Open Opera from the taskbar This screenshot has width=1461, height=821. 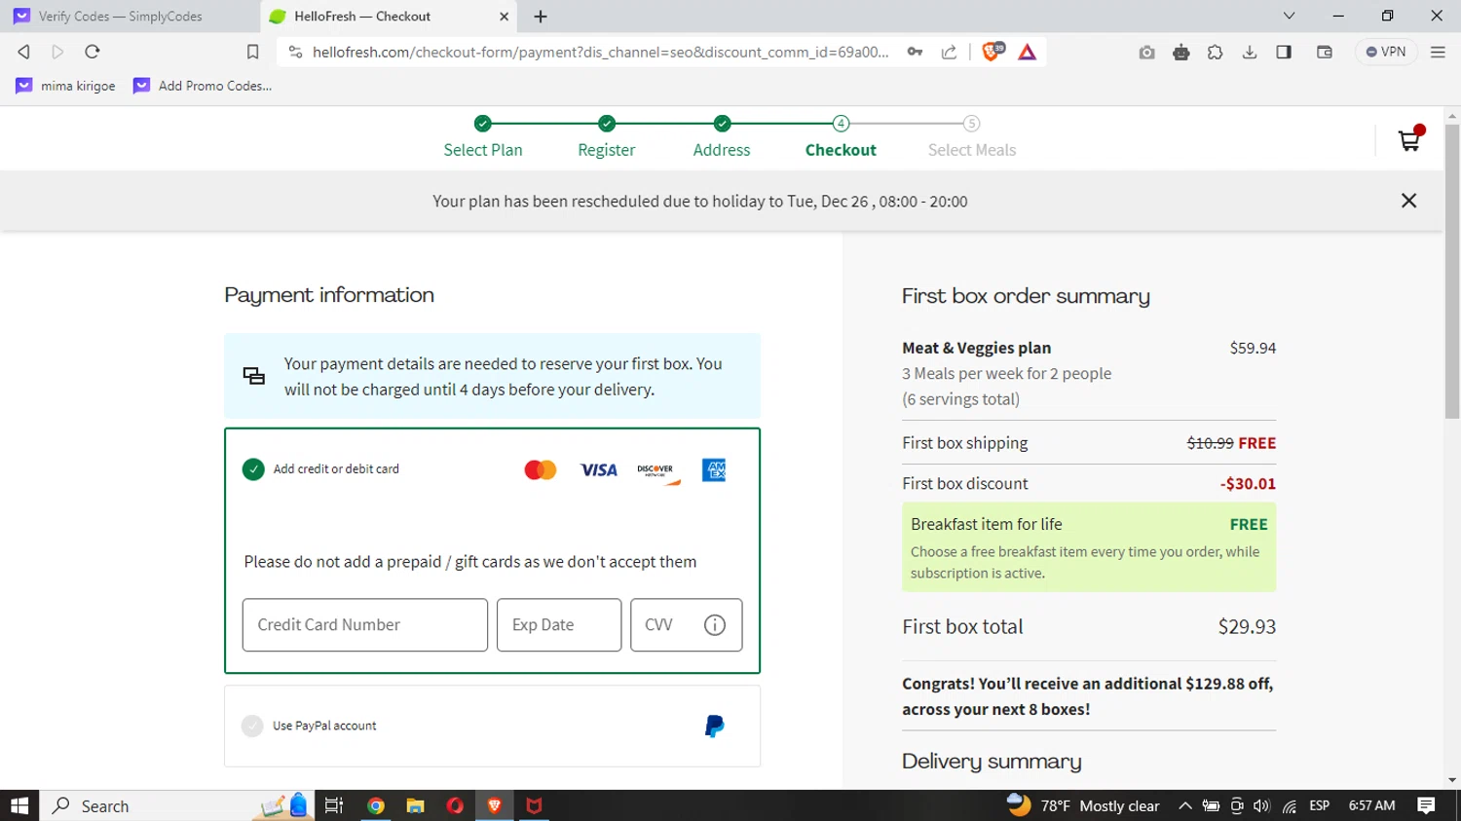click(455, 805)
